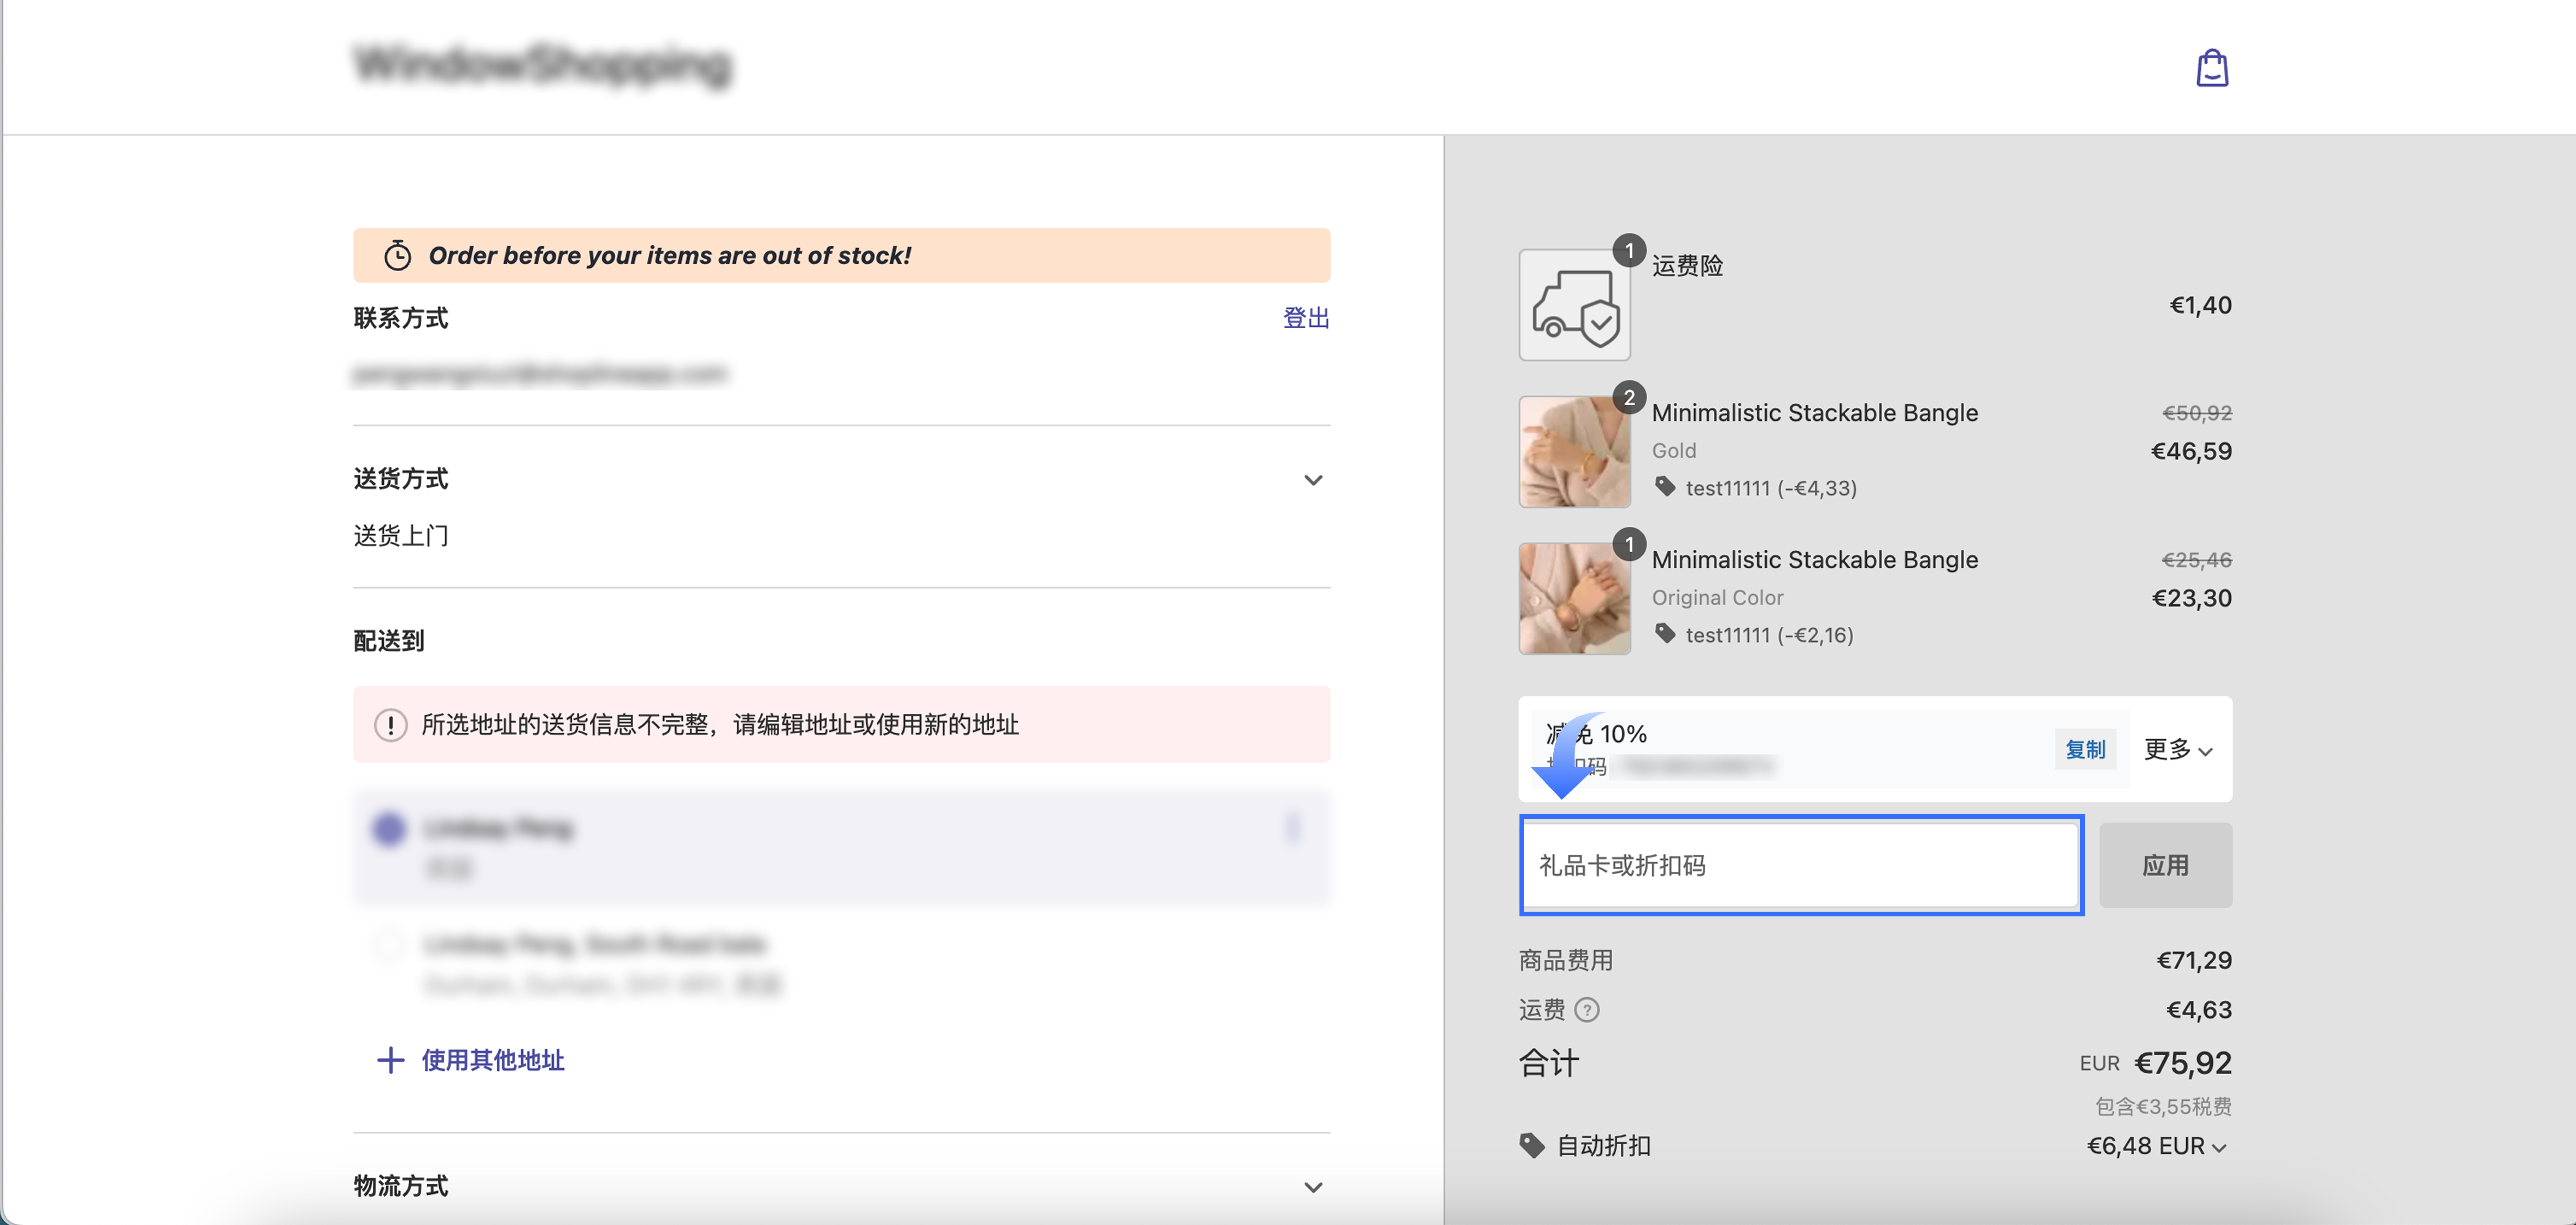
Task: Open the shopping bag cart icon
Action: point(2211,68)
